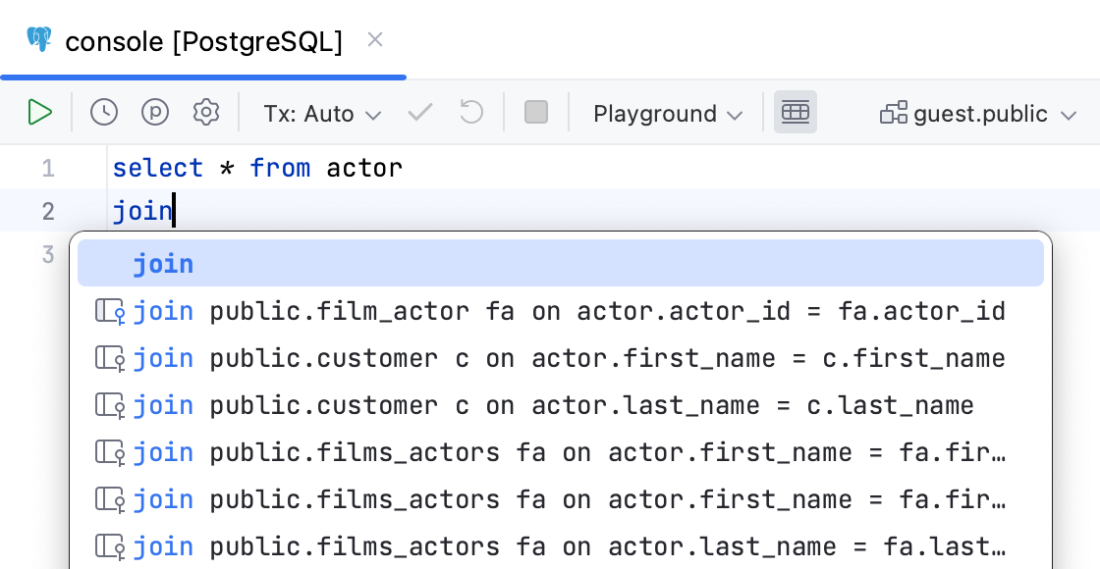This screenshot has width=1100, height=569.
Task: Run the SQL query with the Execute icon
Action: coord(40,112)
